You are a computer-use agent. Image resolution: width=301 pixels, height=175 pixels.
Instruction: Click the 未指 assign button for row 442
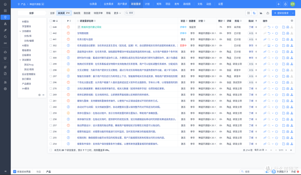tap(251, 33)
